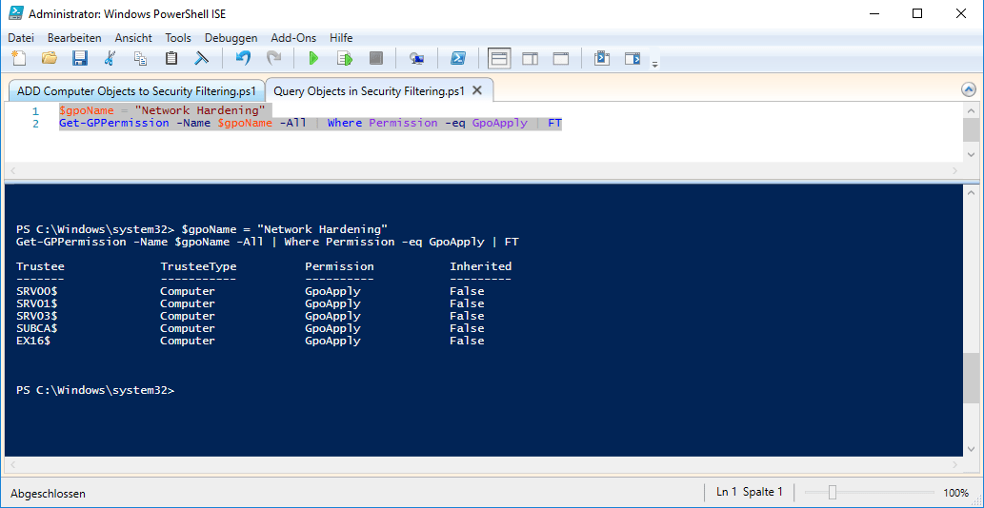Expand the toolbar overflow options arrow
Screen dimensions: 984x508
coord(654,64)
